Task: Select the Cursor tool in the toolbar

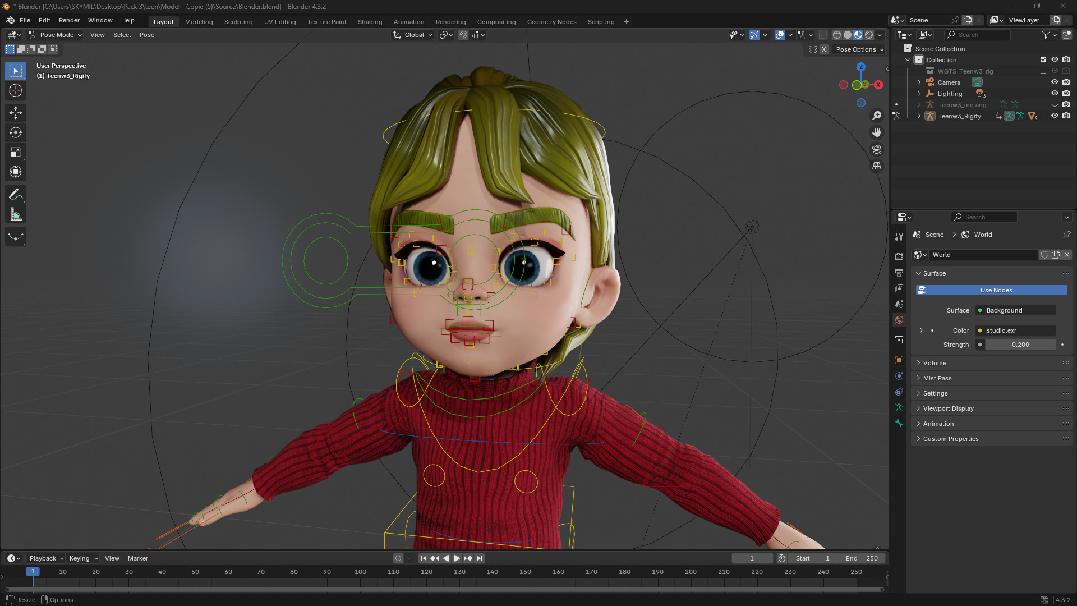Action: click(16, 90)
